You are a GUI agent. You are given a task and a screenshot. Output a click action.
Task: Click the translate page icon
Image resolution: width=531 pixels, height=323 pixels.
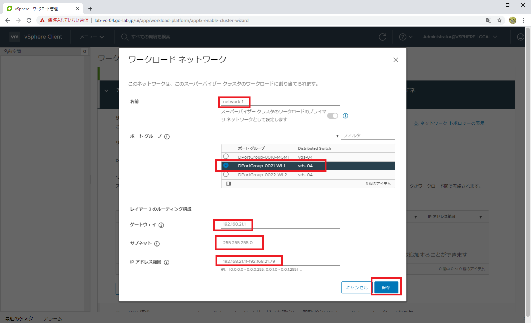coord(489,20)
